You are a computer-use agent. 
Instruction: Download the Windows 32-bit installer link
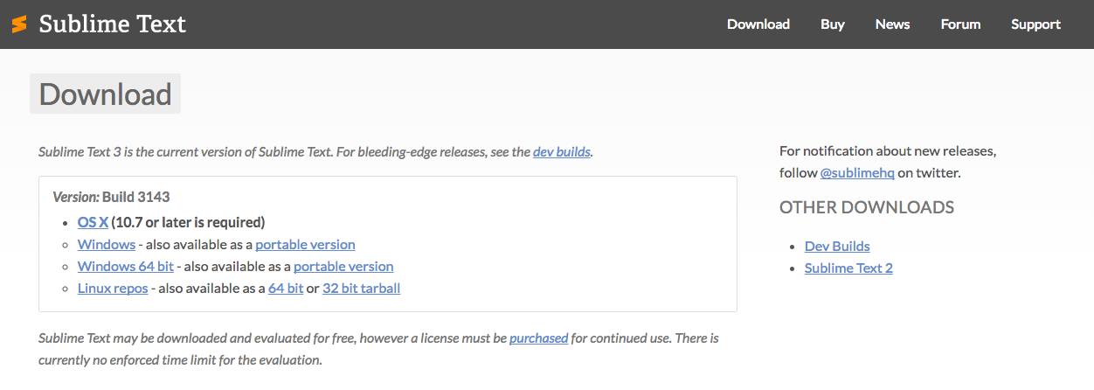(107, 244)
